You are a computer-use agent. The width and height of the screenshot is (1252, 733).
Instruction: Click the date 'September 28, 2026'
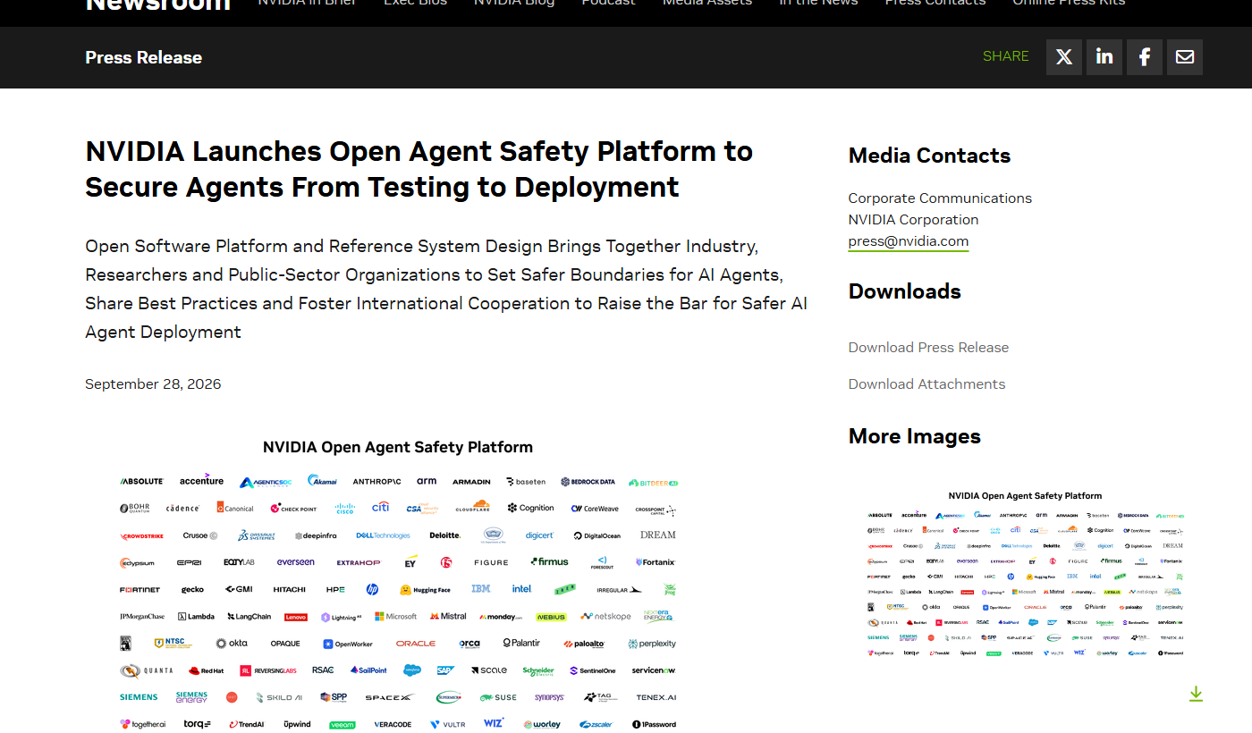[153, 384]
